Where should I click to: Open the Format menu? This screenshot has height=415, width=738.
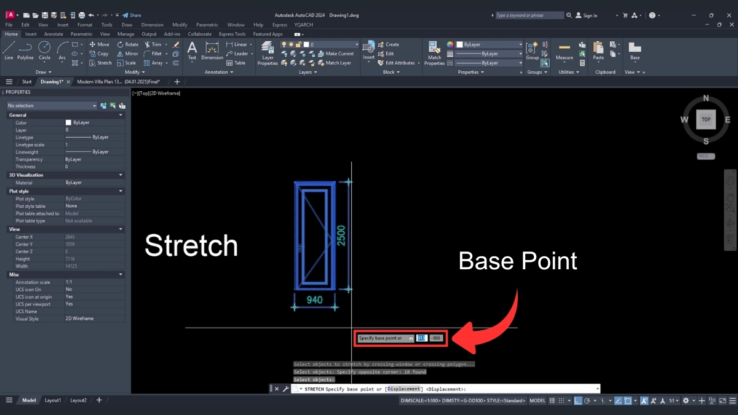point(84,25)
